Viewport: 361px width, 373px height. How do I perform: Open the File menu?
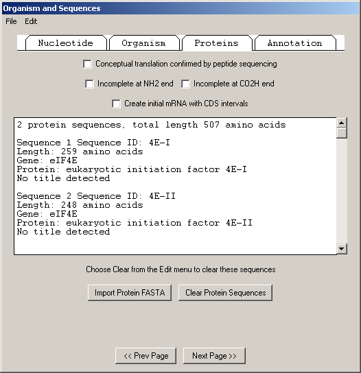(11, 21)
